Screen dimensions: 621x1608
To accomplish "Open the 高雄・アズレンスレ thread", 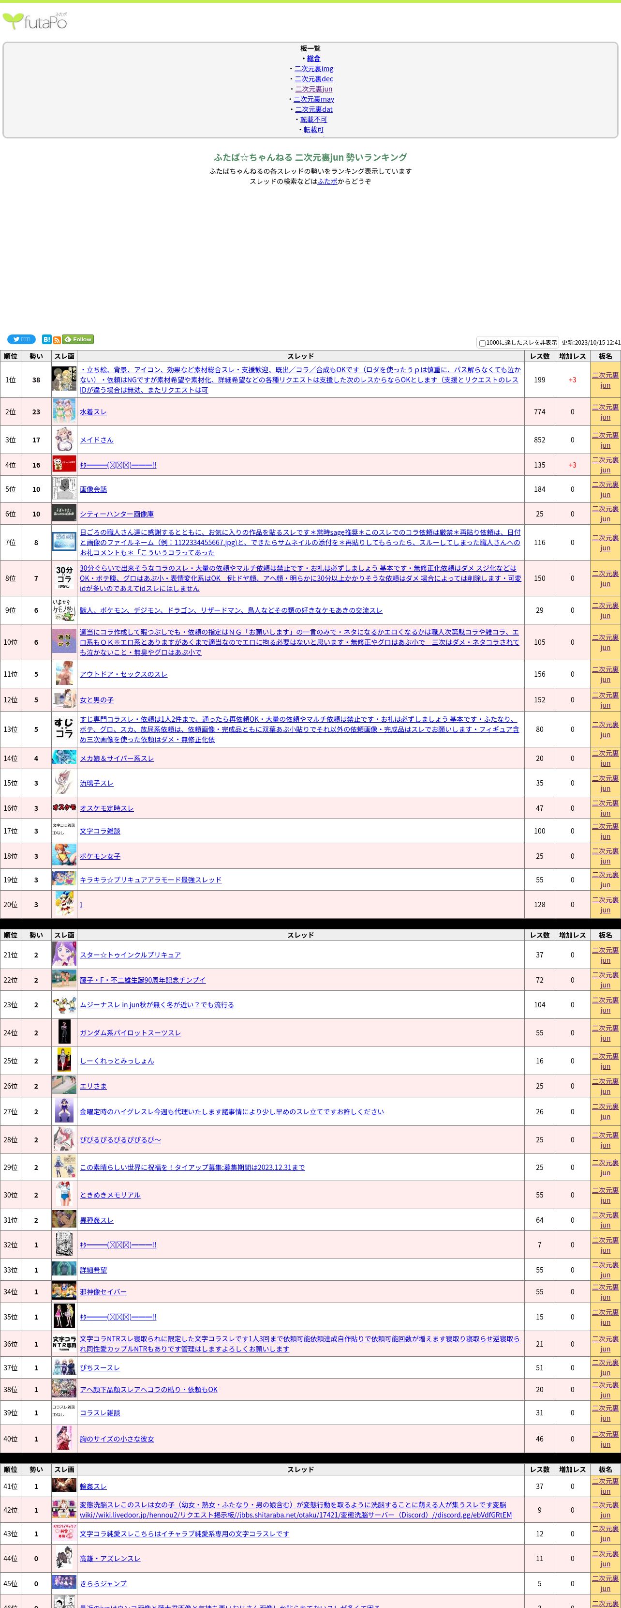I will [110, 1559].
